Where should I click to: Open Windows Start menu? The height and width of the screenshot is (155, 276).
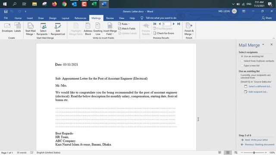click(x=5, y=4)
